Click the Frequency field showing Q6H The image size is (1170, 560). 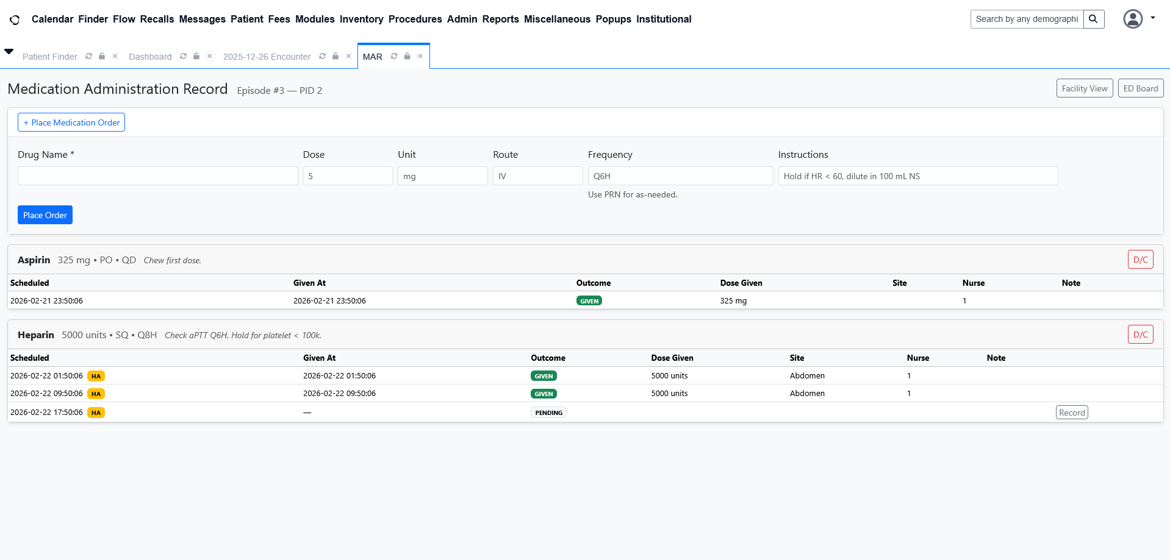point(680,176)
